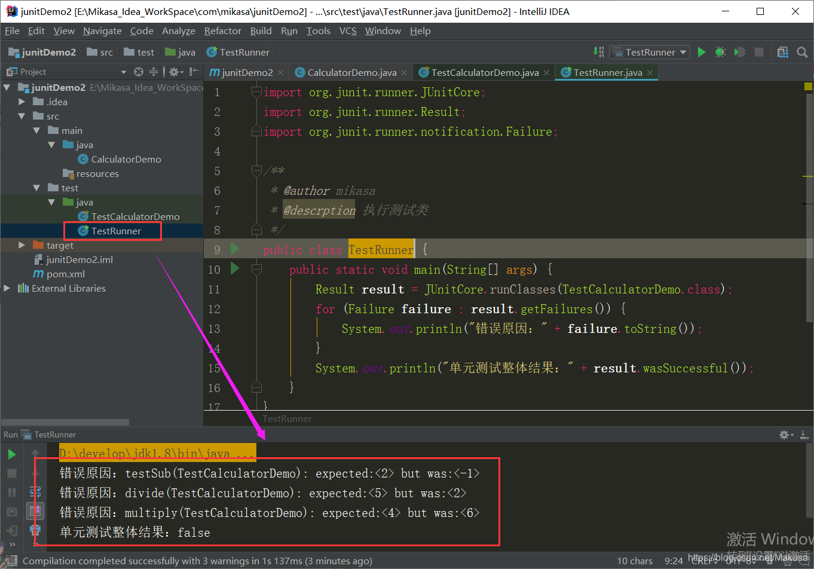This screenshot has height=569, width=814.
Task: Click junitDemo2 breadcrumb in navigation bar
Action: point(42,52)
